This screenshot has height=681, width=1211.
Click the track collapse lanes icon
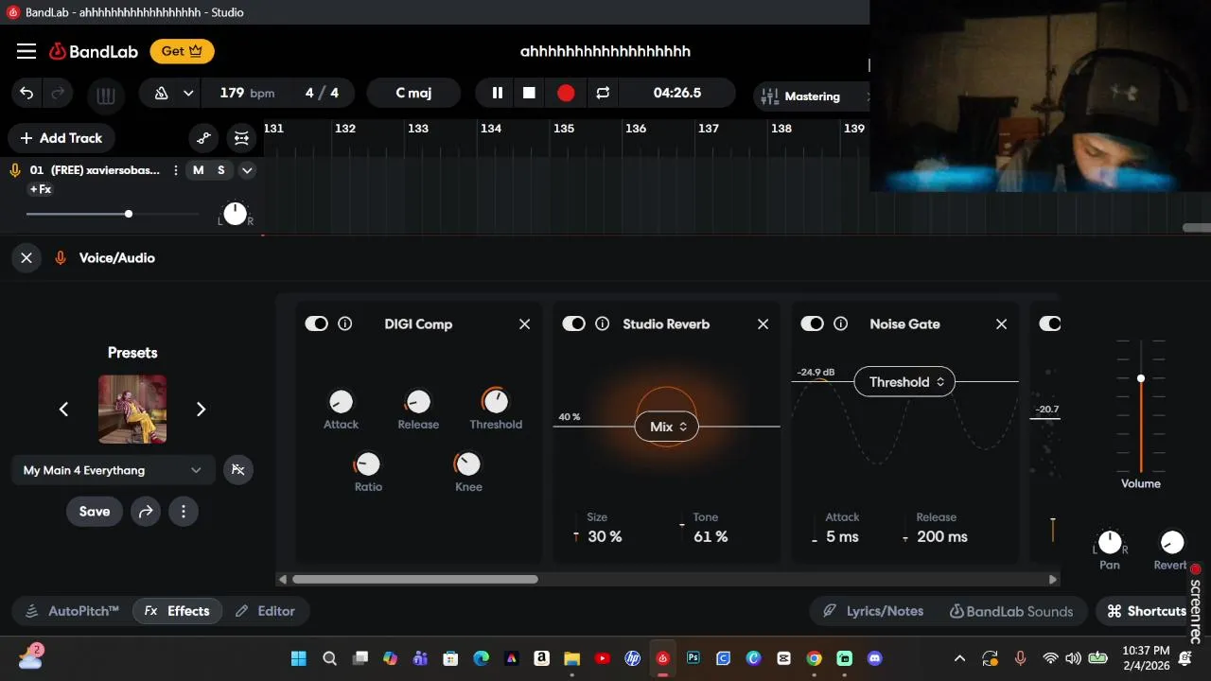click(241, 138)
